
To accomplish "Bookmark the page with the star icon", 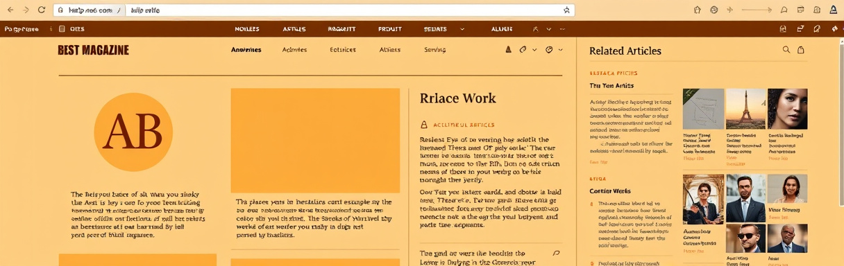I will click(x=566, y=10).
